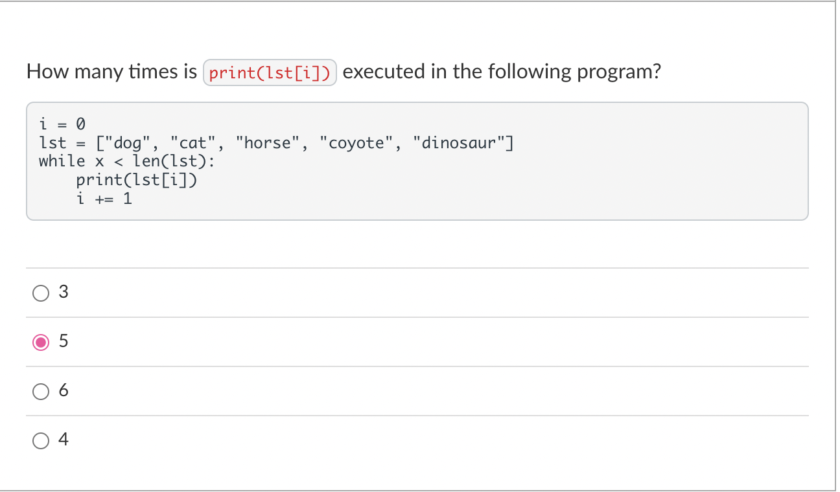Select the answer option 3
Image resolution: width=840 pixels, height=492 pixels.
coord(40,293)
